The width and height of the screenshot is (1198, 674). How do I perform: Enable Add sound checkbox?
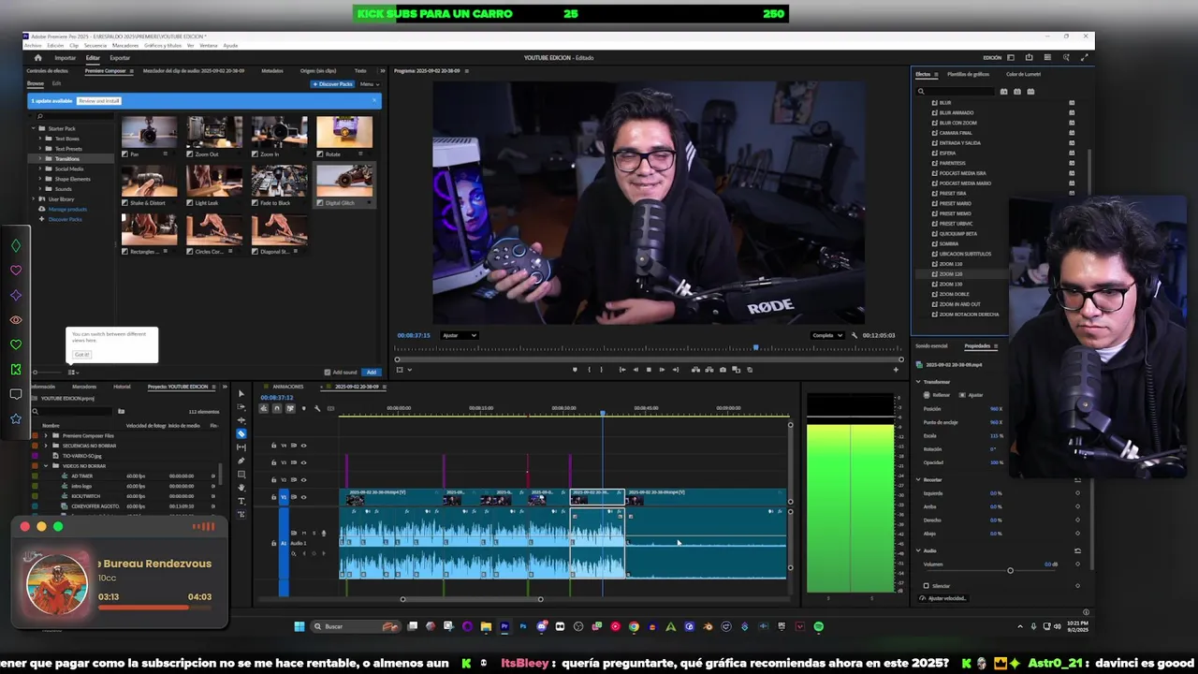(x=327, y=372)
